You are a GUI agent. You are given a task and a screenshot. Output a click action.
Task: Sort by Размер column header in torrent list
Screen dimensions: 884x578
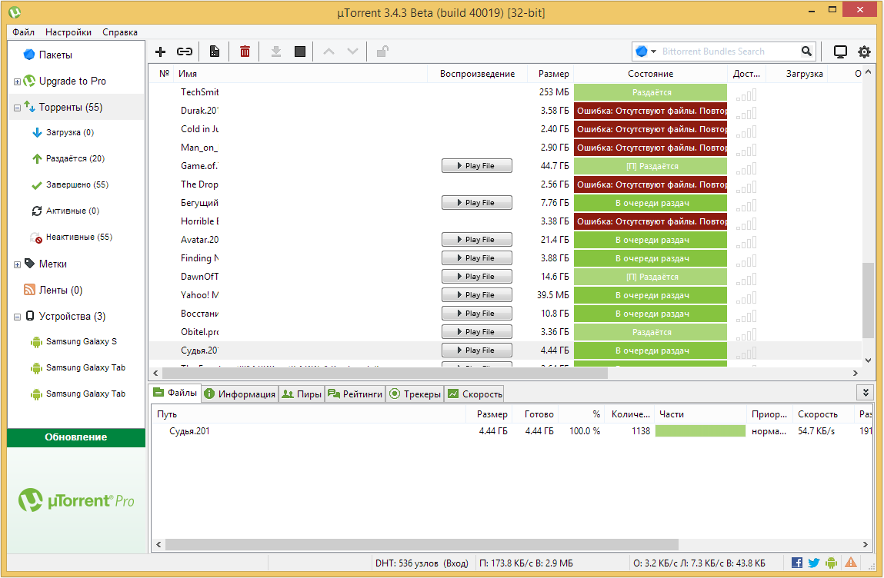click(551, 74)
